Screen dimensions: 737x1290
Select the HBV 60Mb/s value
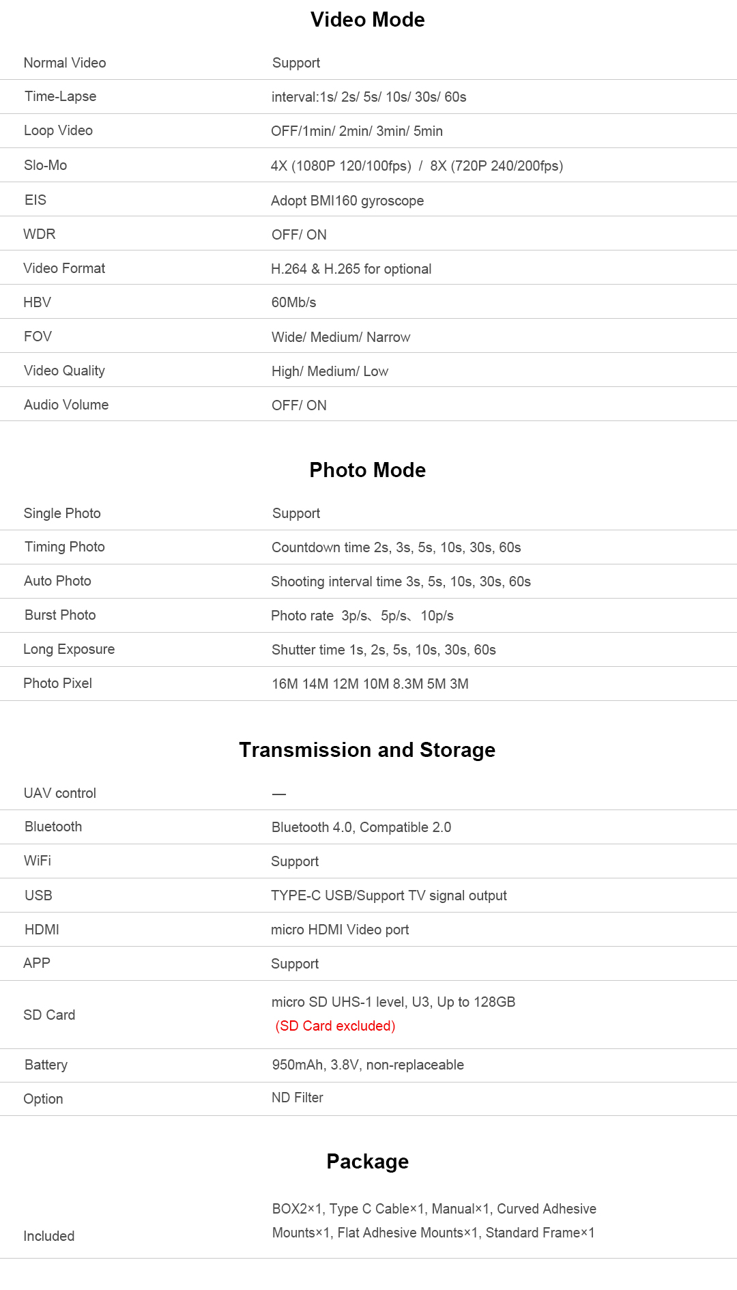(x=294, y=302)
